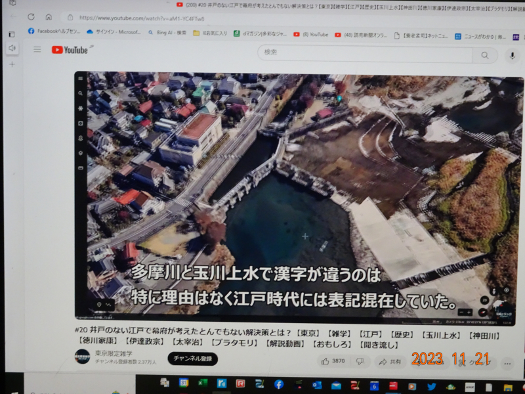The width and height of the screenshot is (525, 394).
Task: Open the YouTube guide hamburger menu
Action: (37, 50)
